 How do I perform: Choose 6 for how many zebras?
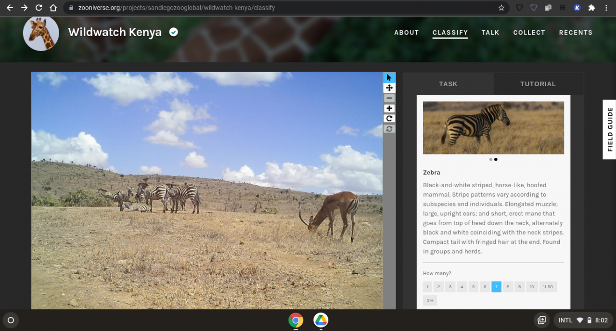[x=485, y=287]
